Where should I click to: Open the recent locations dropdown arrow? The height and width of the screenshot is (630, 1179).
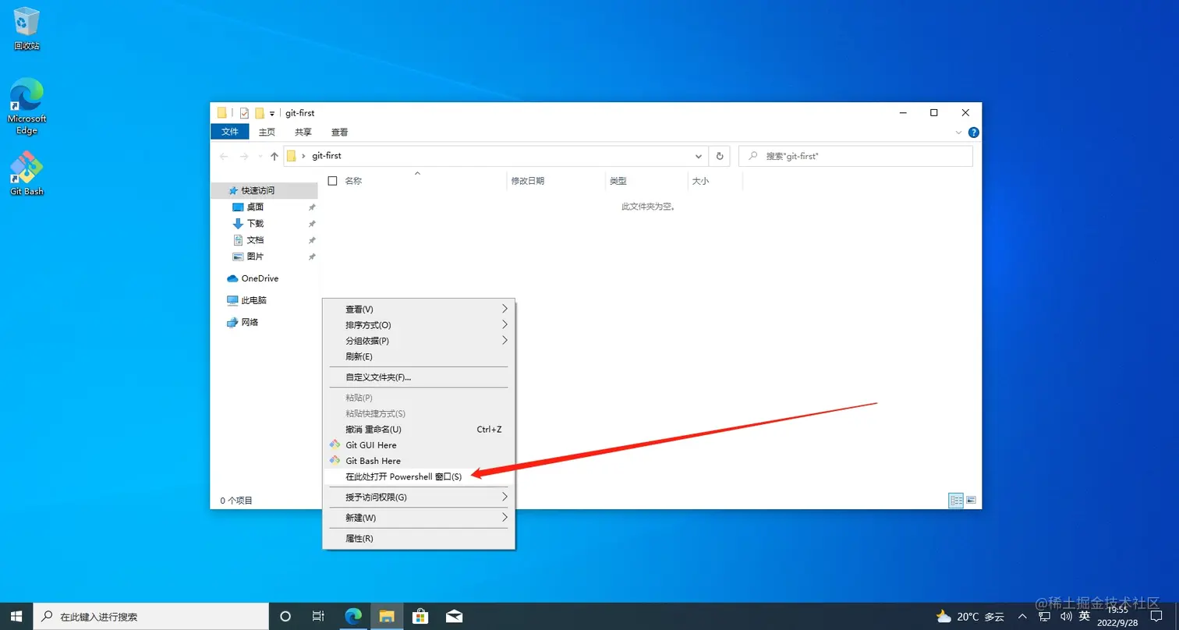tap(260, 156)
